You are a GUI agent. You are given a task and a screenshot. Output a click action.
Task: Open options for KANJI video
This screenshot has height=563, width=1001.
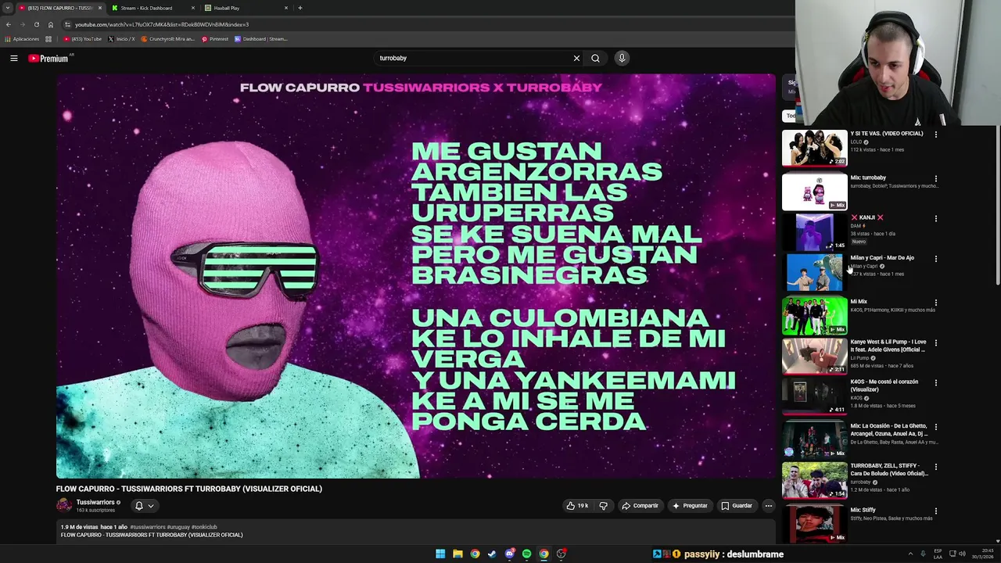935,219
